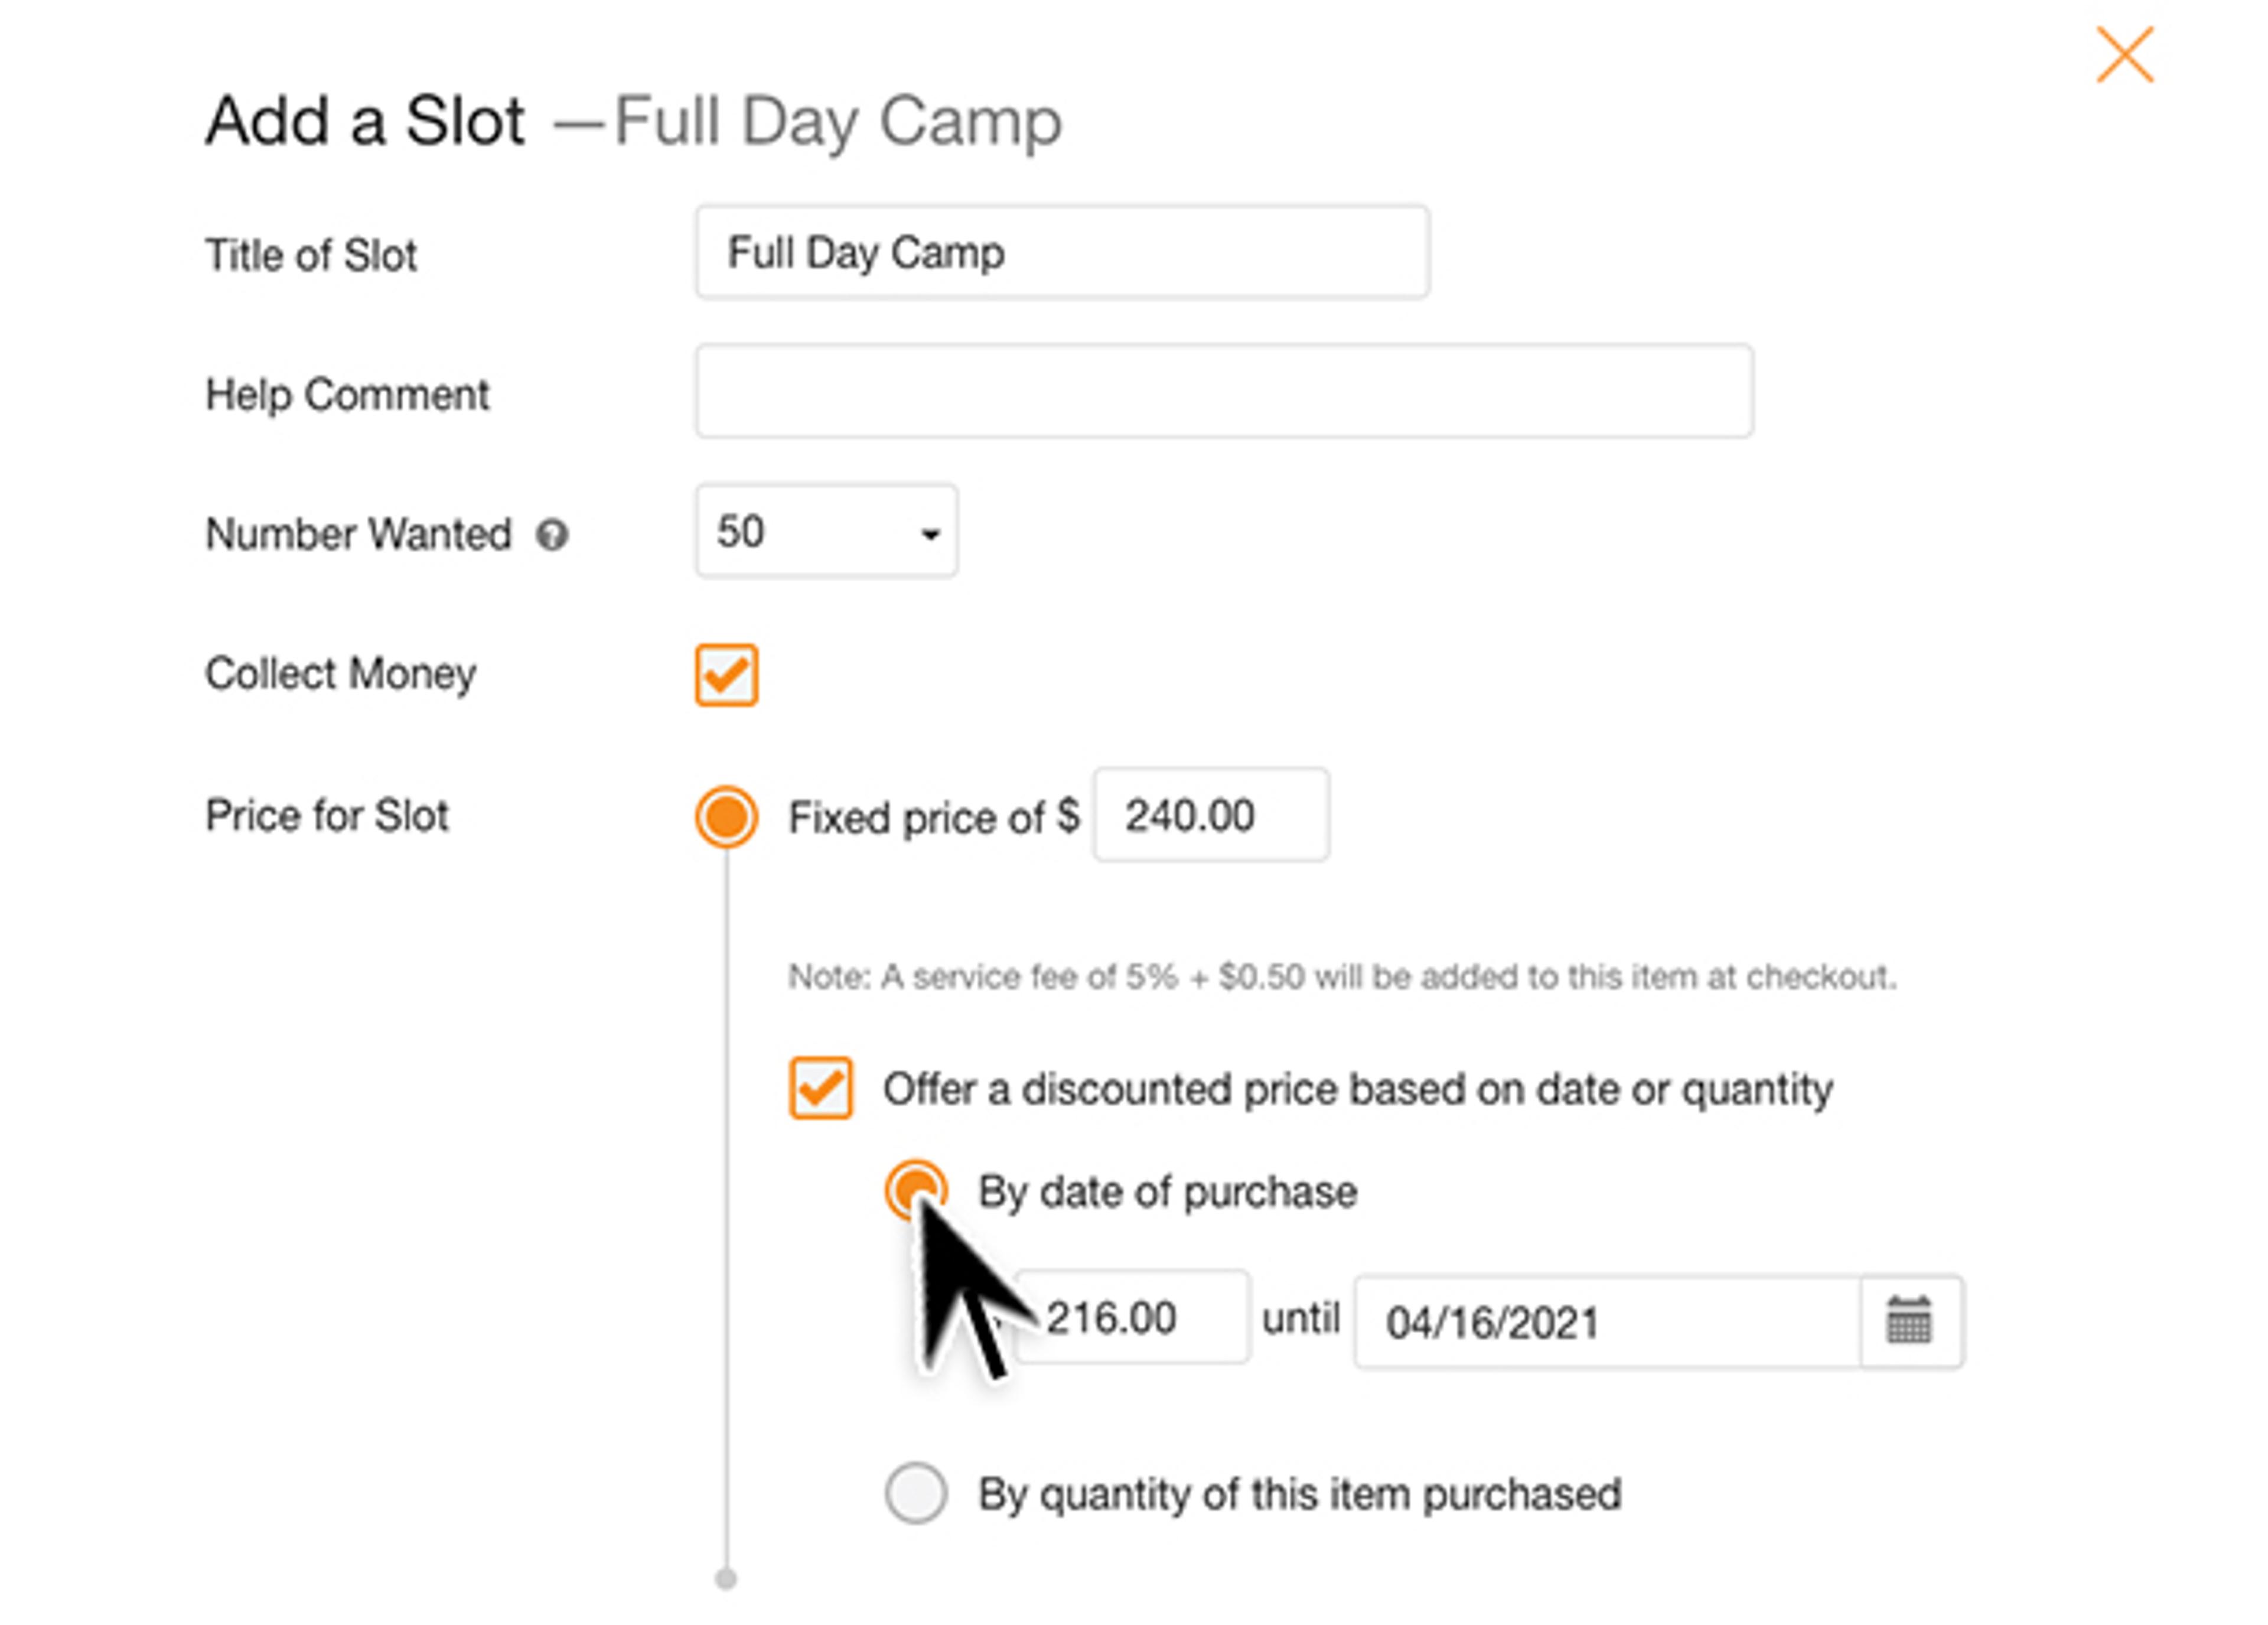The width and height of the screenshot is (2268, 1625).
Task: Open the calendar date picker icon
Action: (x=1908, y=1321)
